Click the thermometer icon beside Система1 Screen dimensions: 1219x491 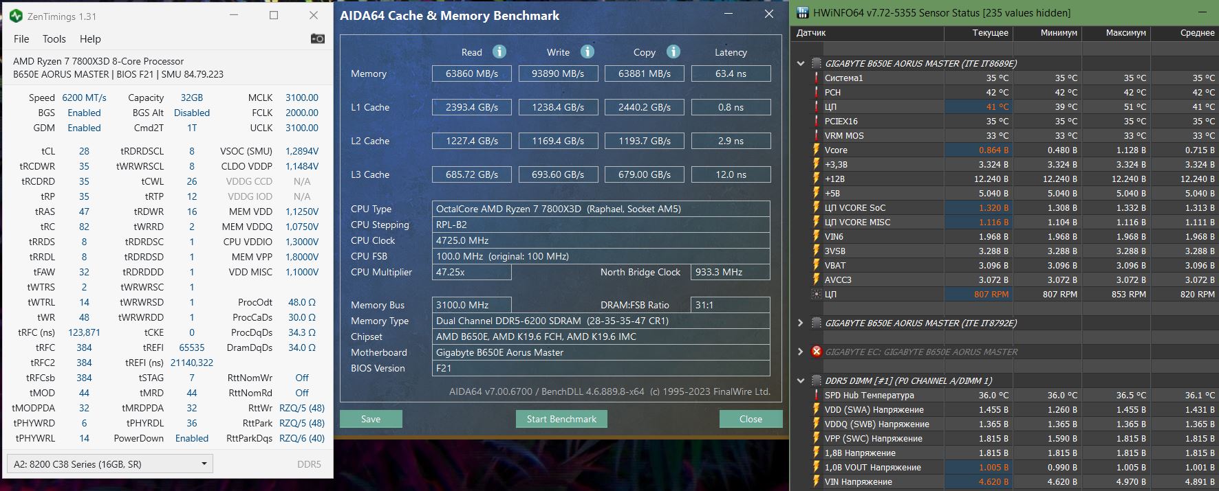pyautogui.click(x=817, y=78)
